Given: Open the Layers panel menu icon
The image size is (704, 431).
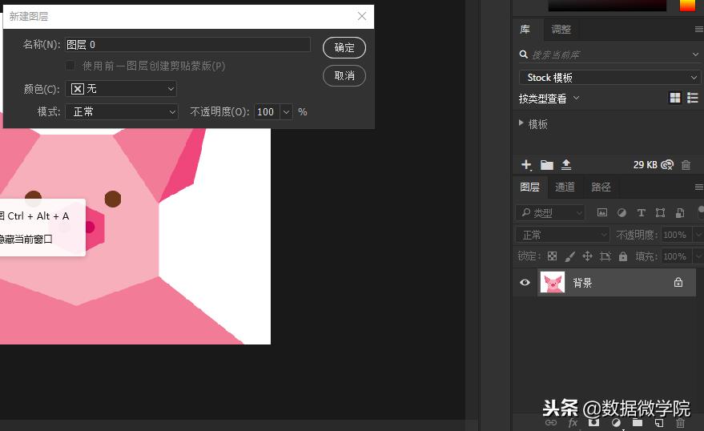Looking at the screenshot, I should (x=698, y=187).
